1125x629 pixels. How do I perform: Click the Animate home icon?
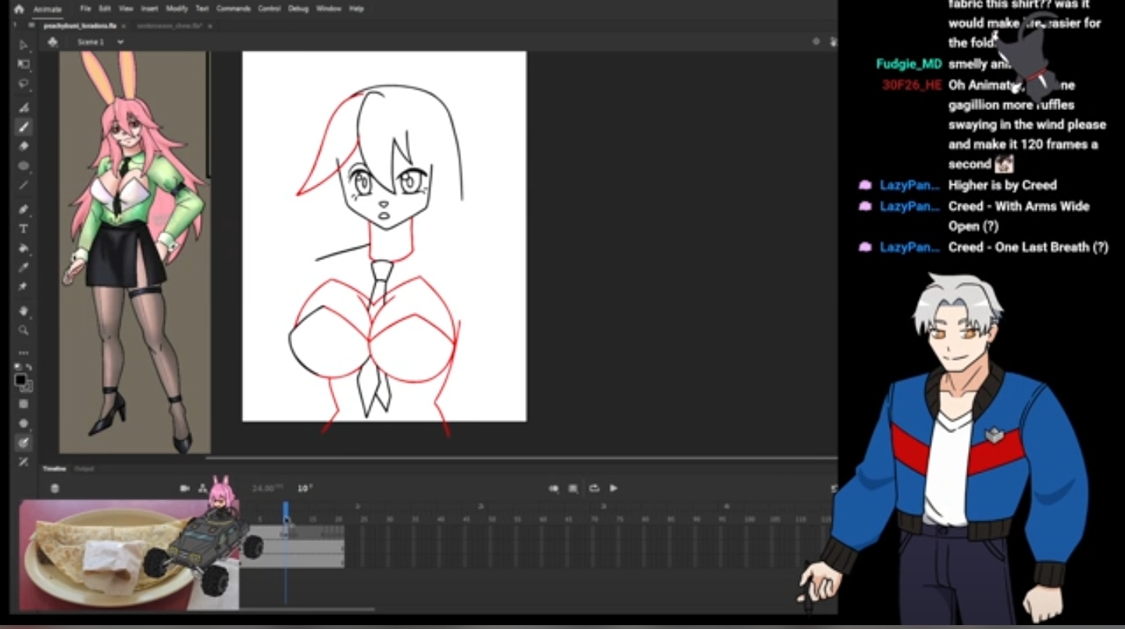point(19,9)
